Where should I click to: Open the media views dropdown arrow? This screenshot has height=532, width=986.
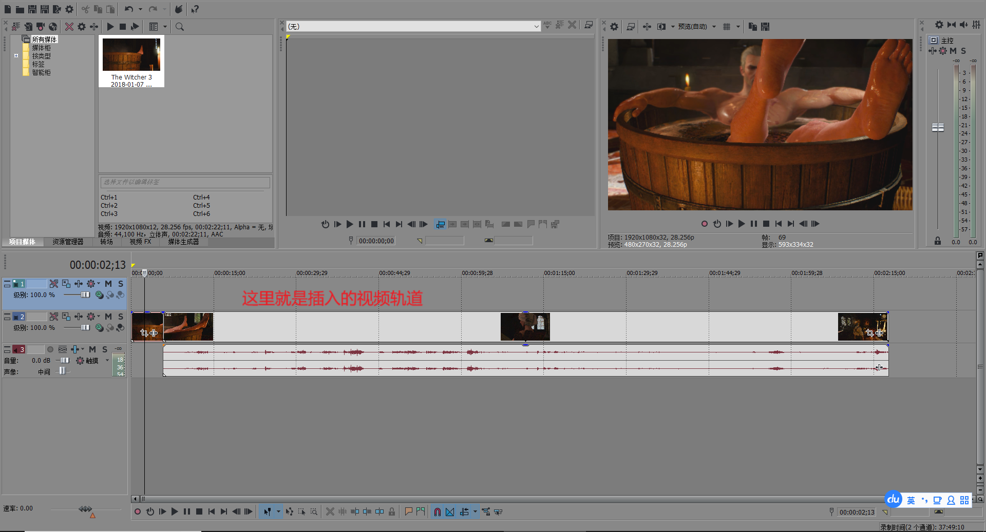coord(165,27)
